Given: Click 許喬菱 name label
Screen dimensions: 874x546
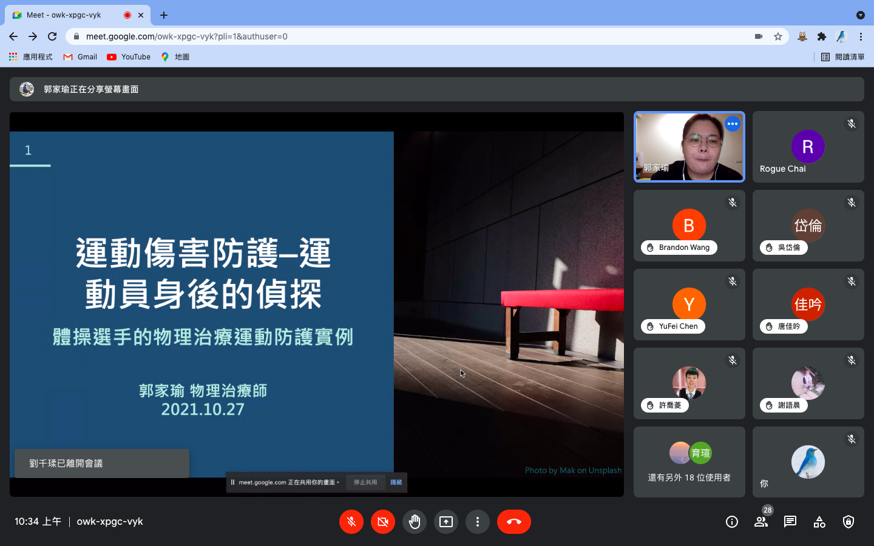Looking at the screenshot, I should (665, 405).
